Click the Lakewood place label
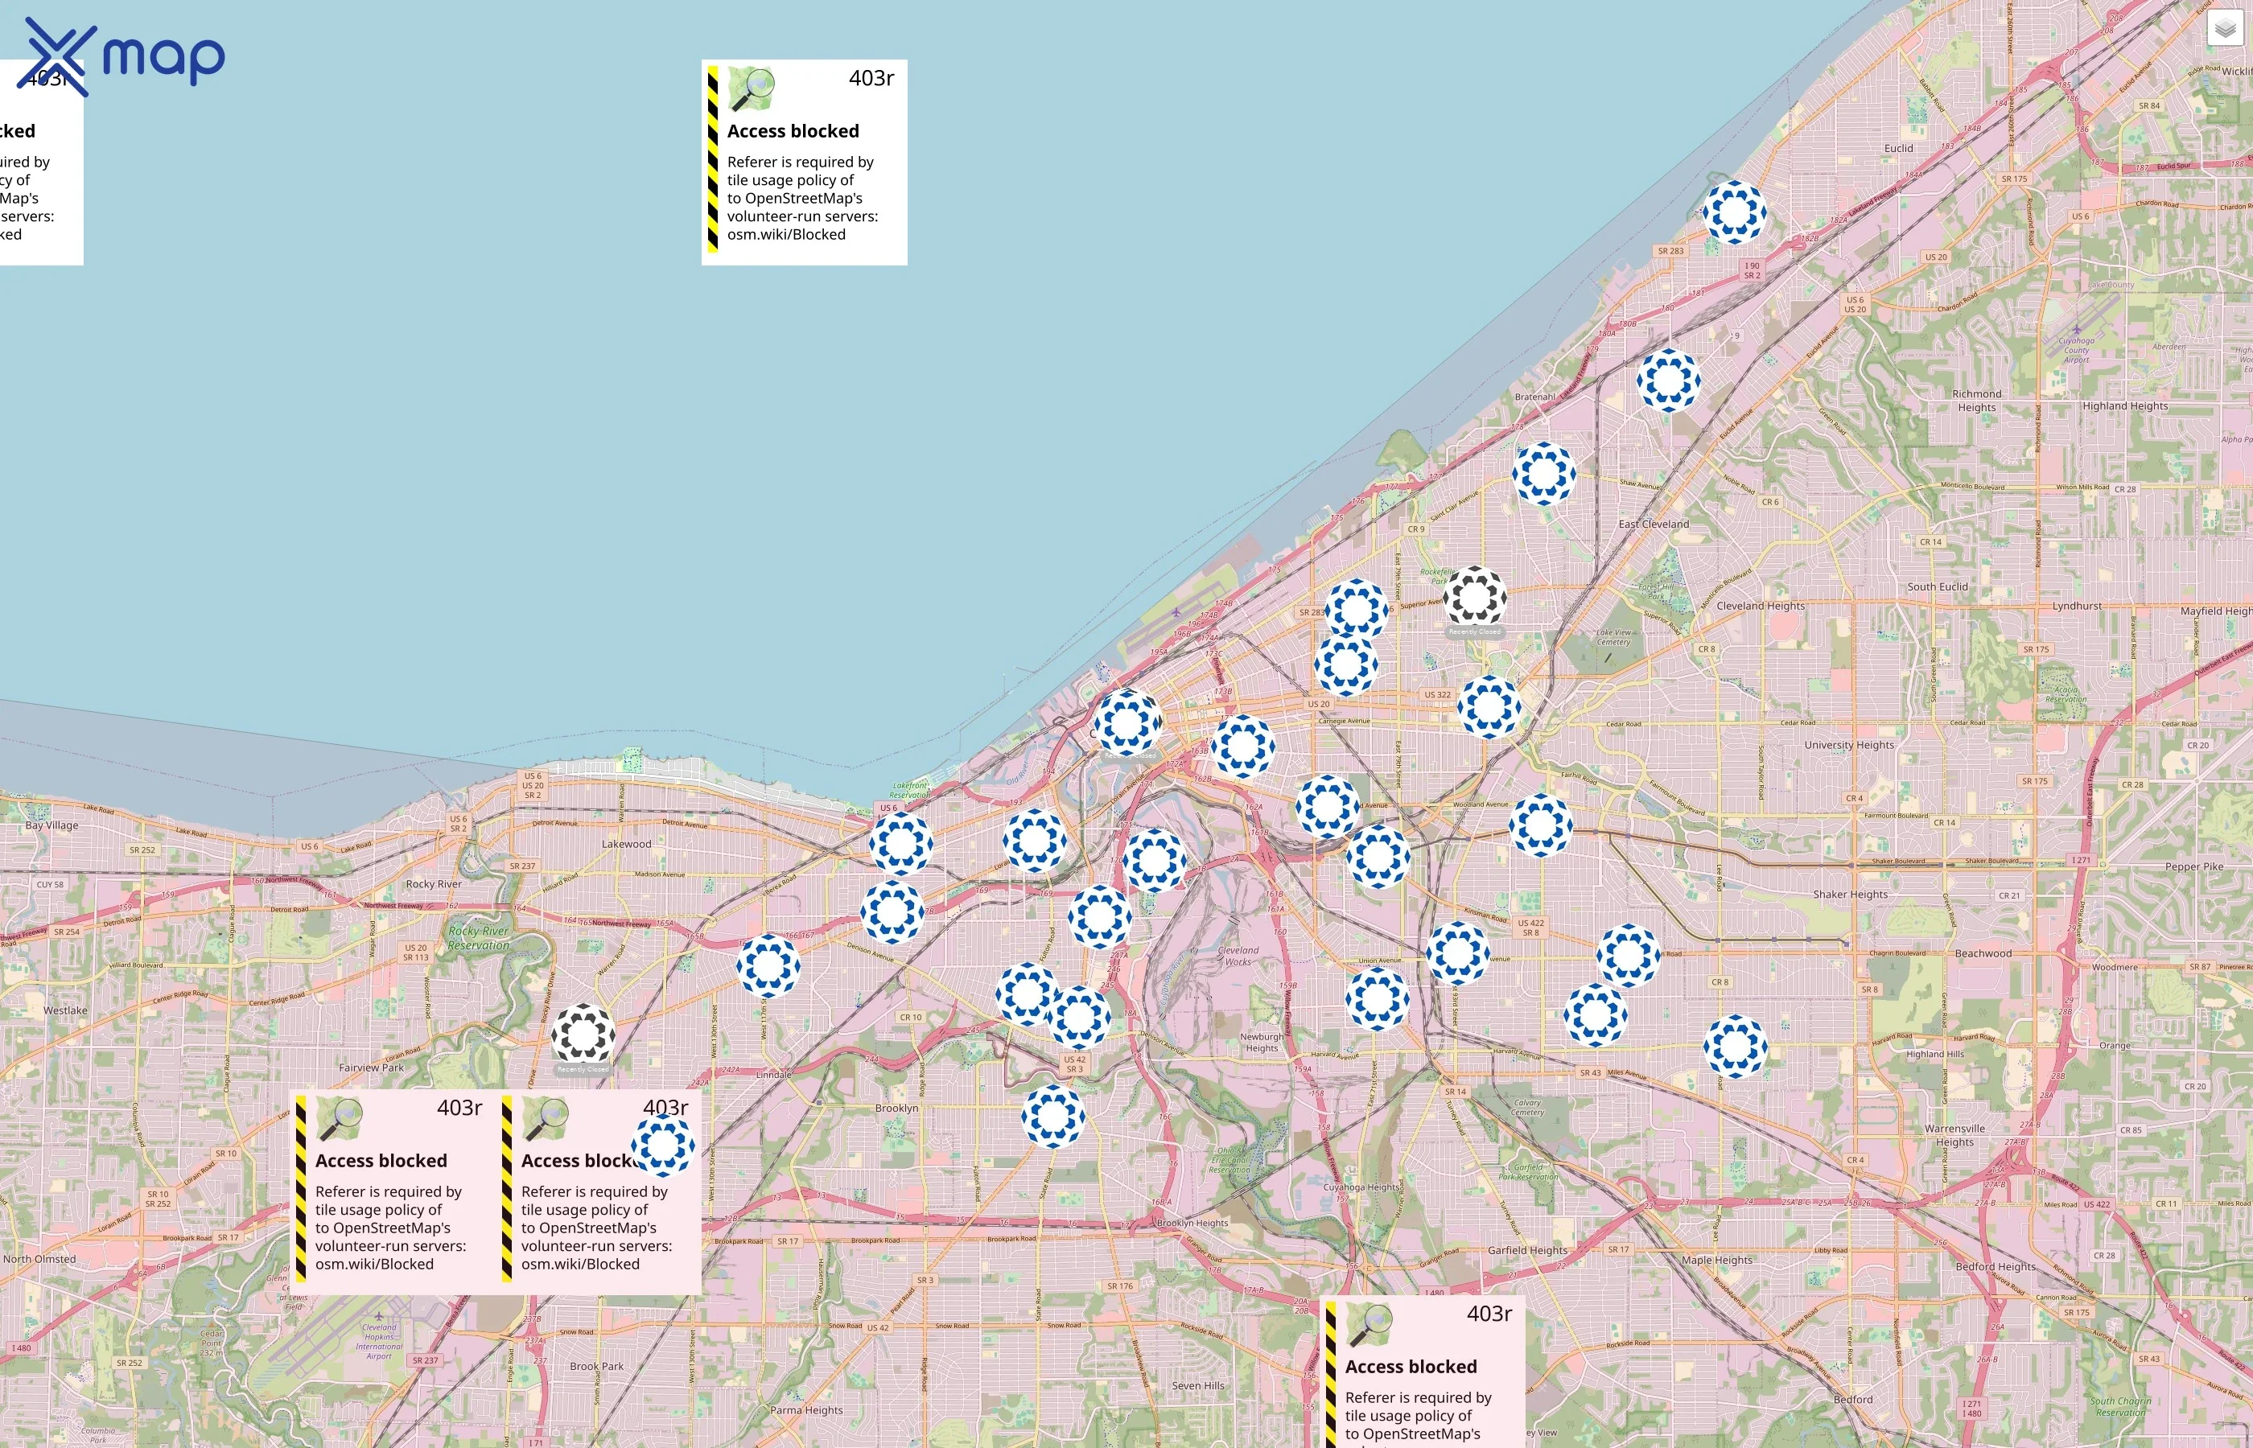The height and width of the screenshot is (1448, 2253). coord(626,845)
